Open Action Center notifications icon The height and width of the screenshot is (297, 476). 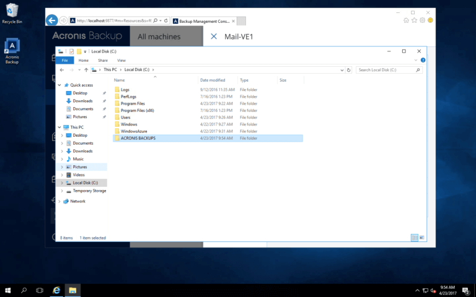coord(466,291)
